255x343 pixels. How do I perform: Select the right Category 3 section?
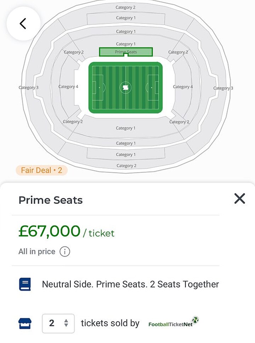point(223,88)
